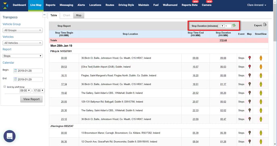The width and height of the screenshot is (277, 146).
Task: Open map pin for 19:42 Gallery stop
Action: click(250, 93)
